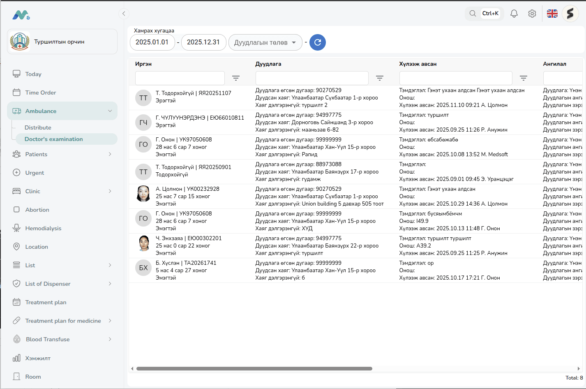586x389 pixels.
Task: Select the Today monitor icon in sidebar
Action: (16, 74)
